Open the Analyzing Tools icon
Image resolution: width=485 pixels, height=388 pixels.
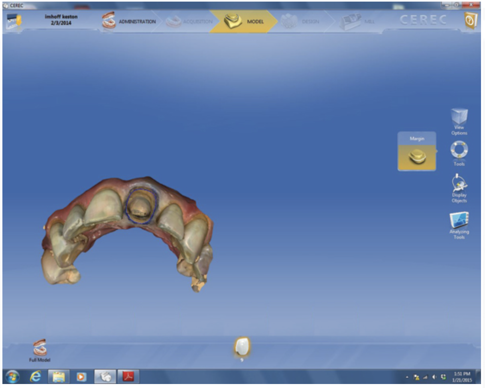(x=459, y=220)
